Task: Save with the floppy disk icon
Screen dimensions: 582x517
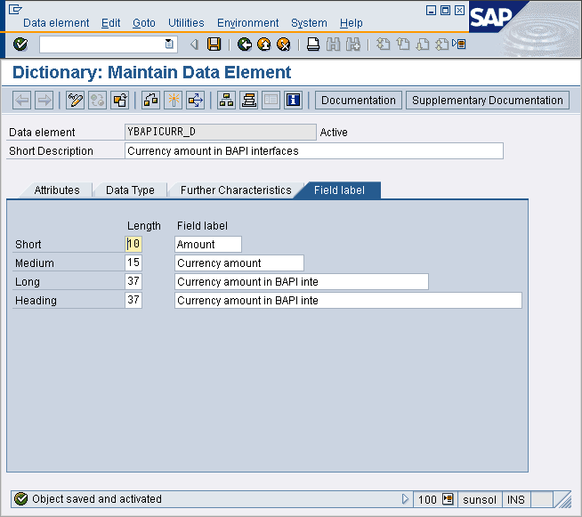Action: point(214,44)
